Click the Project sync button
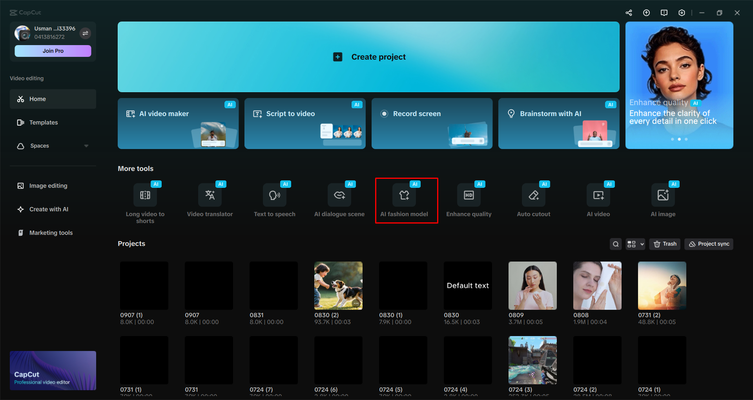 pos(709,244)
